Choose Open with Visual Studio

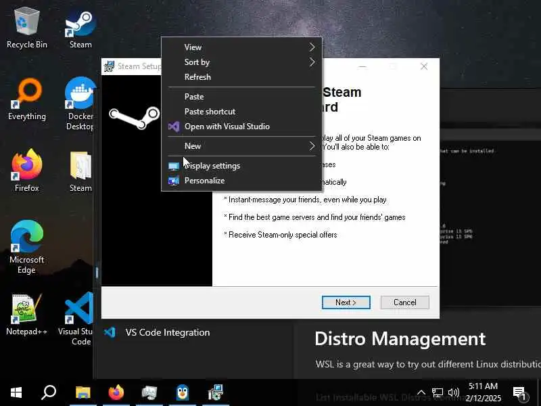point(241,127)
